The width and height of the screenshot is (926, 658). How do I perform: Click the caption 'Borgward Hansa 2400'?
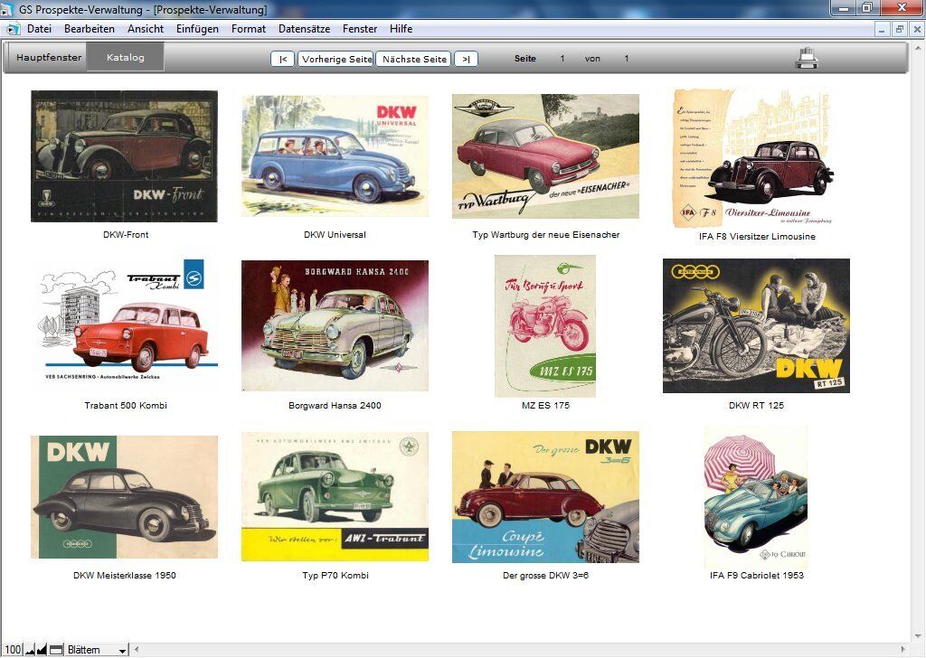(x=335, y=406)
